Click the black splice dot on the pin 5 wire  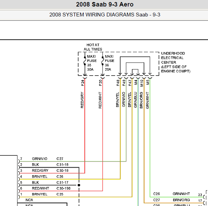click(x=79, y=185)
